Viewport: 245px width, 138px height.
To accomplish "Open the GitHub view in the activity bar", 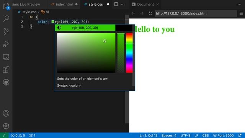I will click(6, 82).
